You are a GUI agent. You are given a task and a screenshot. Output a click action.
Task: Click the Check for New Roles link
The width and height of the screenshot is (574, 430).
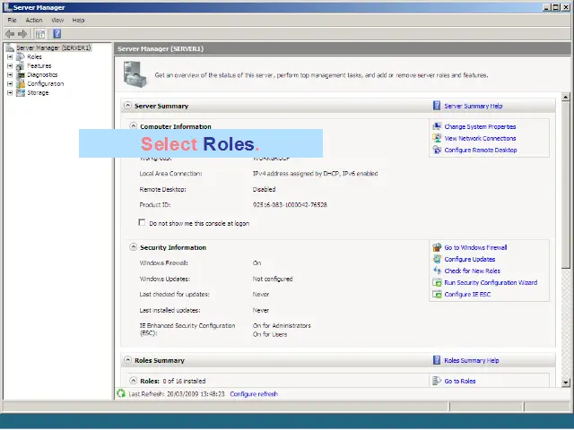point(473,271)
